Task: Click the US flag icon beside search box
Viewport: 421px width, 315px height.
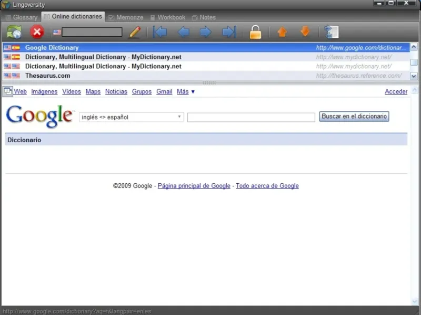Action: pos(57,33)
